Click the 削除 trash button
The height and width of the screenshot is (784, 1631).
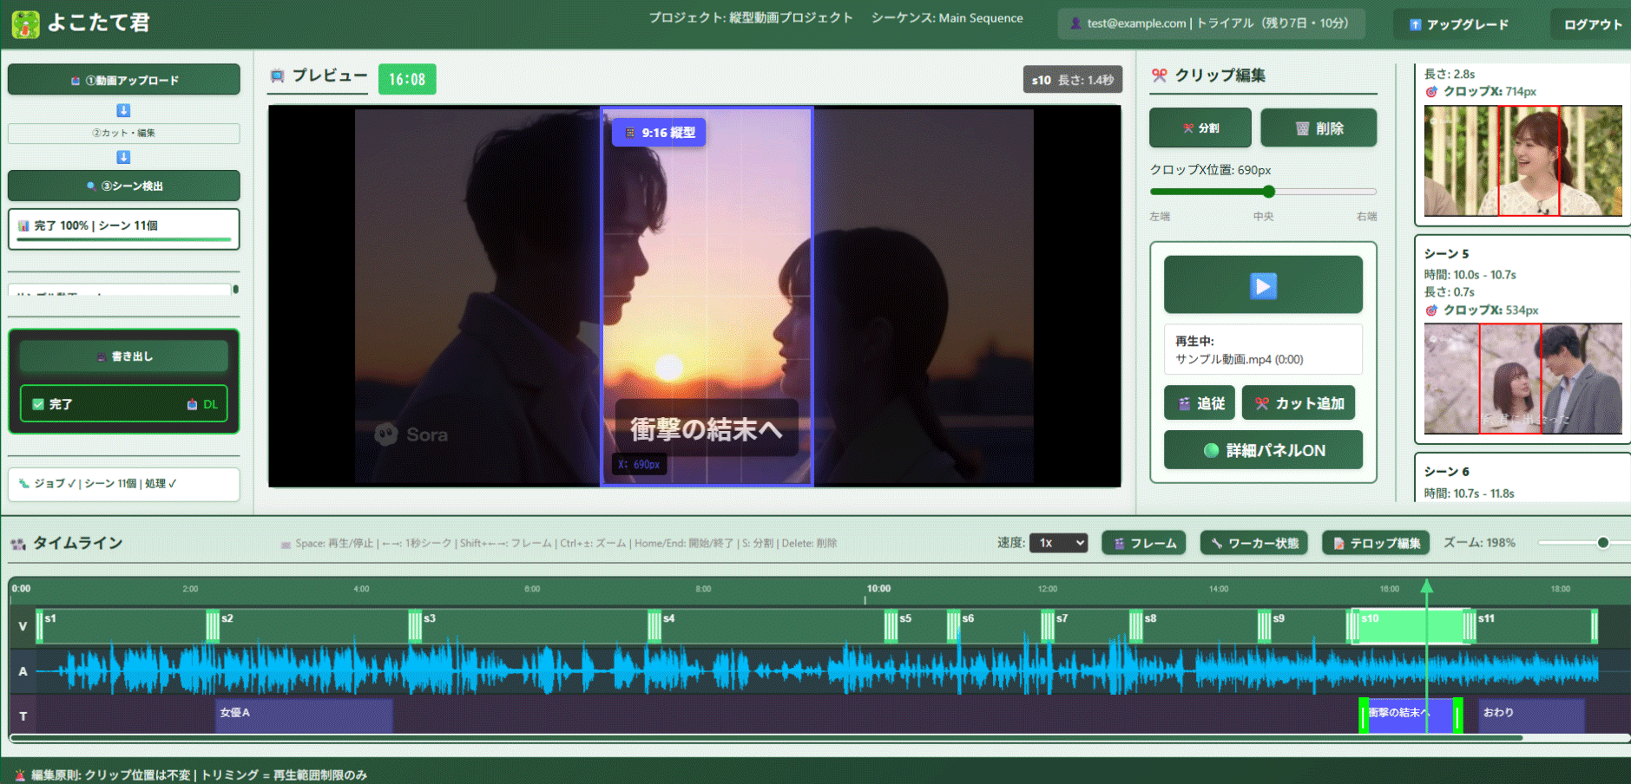[1319, 128]
